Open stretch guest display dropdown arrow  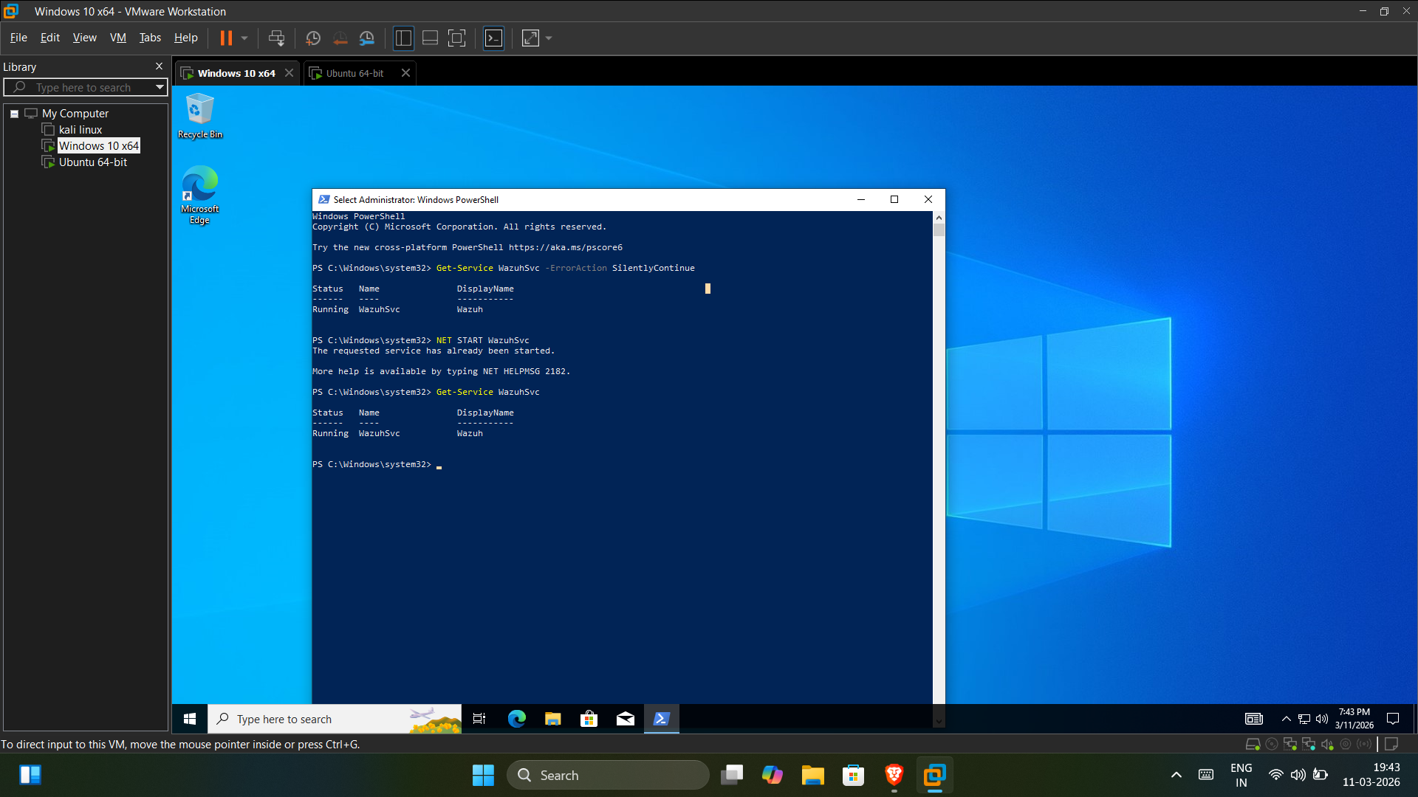(x=549, y=38)
